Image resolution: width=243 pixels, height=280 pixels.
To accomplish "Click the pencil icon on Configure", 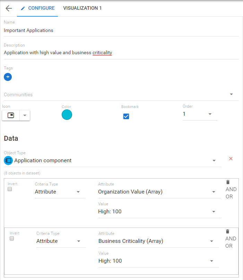I will pyautogui.click(x=23, y=8).
